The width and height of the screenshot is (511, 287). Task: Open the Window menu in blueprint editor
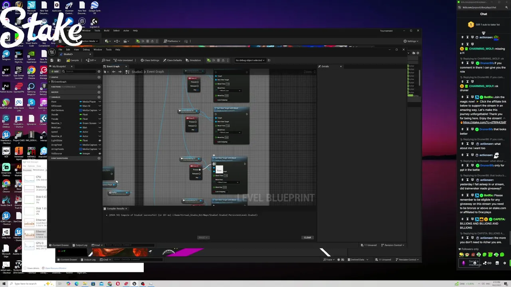tap(97, 49)
